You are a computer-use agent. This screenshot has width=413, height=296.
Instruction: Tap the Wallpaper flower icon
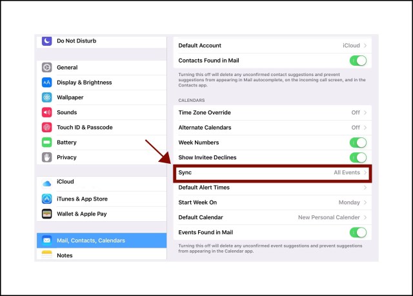(x=47, y=97)
